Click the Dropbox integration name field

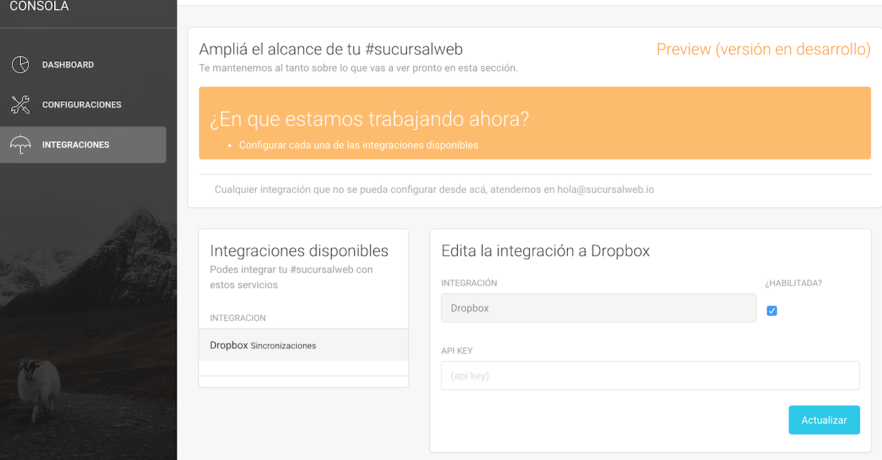click(x=598, y=308)
